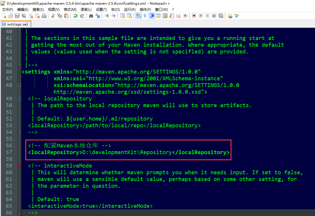The image size is (315, 216).
Task: Click the plugin folder icon beside spell check
Action: [x=230, y=16]
